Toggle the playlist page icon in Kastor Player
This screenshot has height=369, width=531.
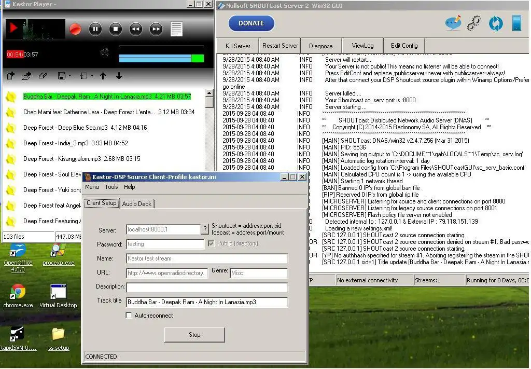coord(176,29)
